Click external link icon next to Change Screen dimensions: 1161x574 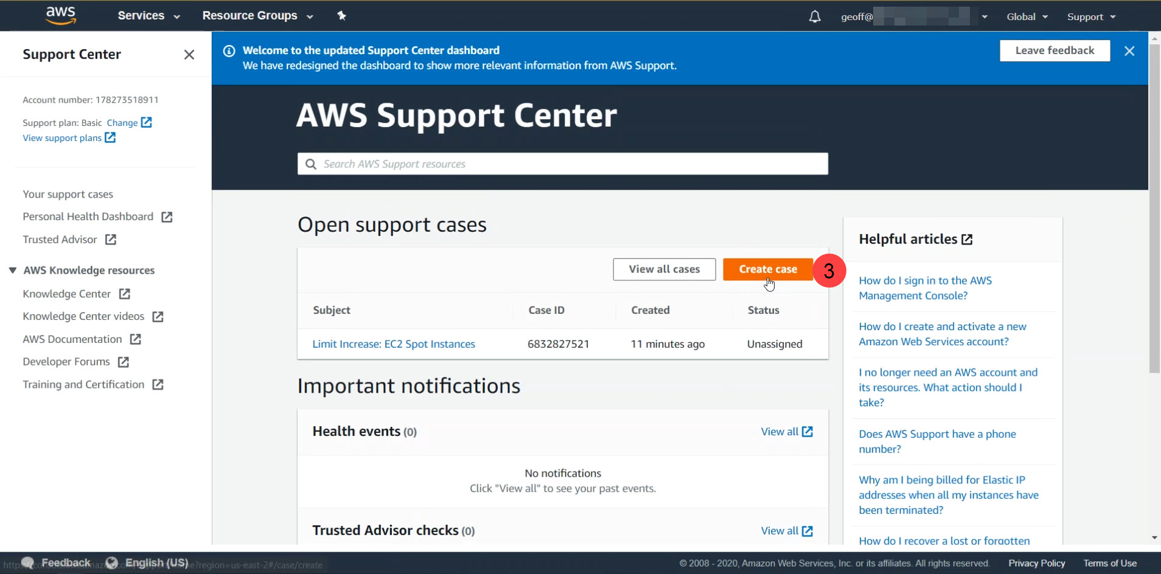point(147,122)
